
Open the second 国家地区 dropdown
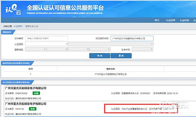pyautogui.click(x=57, y=49)
